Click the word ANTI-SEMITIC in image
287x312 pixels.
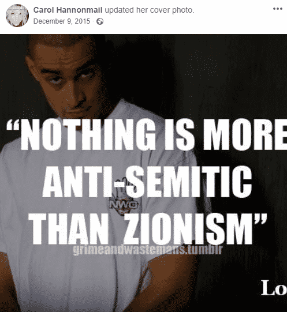[147, 182]
